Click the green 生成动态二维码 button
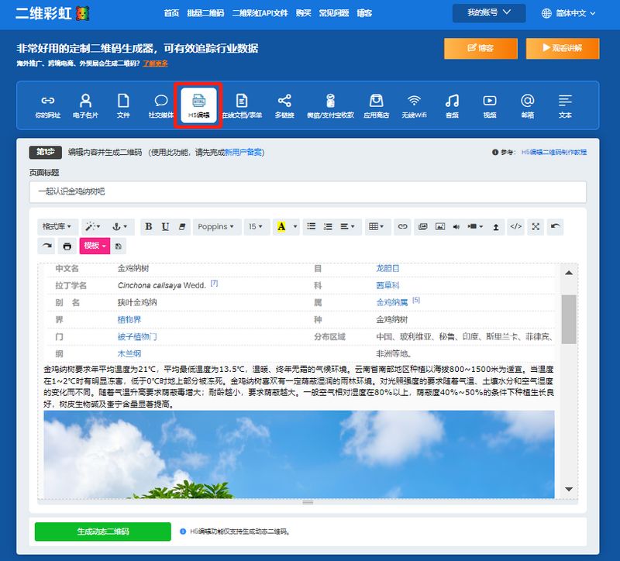This screenshot has height=561, width=620. 103,532
